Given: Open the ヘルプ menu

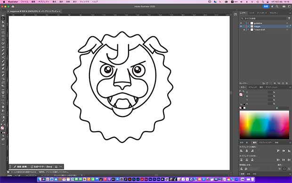Looking at the screenshot, I should (x=95, y=2).
